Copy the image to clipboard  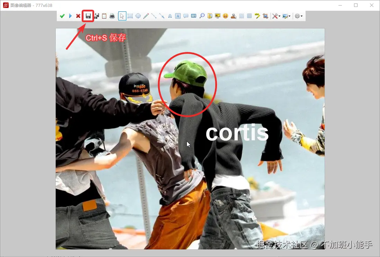104,16
